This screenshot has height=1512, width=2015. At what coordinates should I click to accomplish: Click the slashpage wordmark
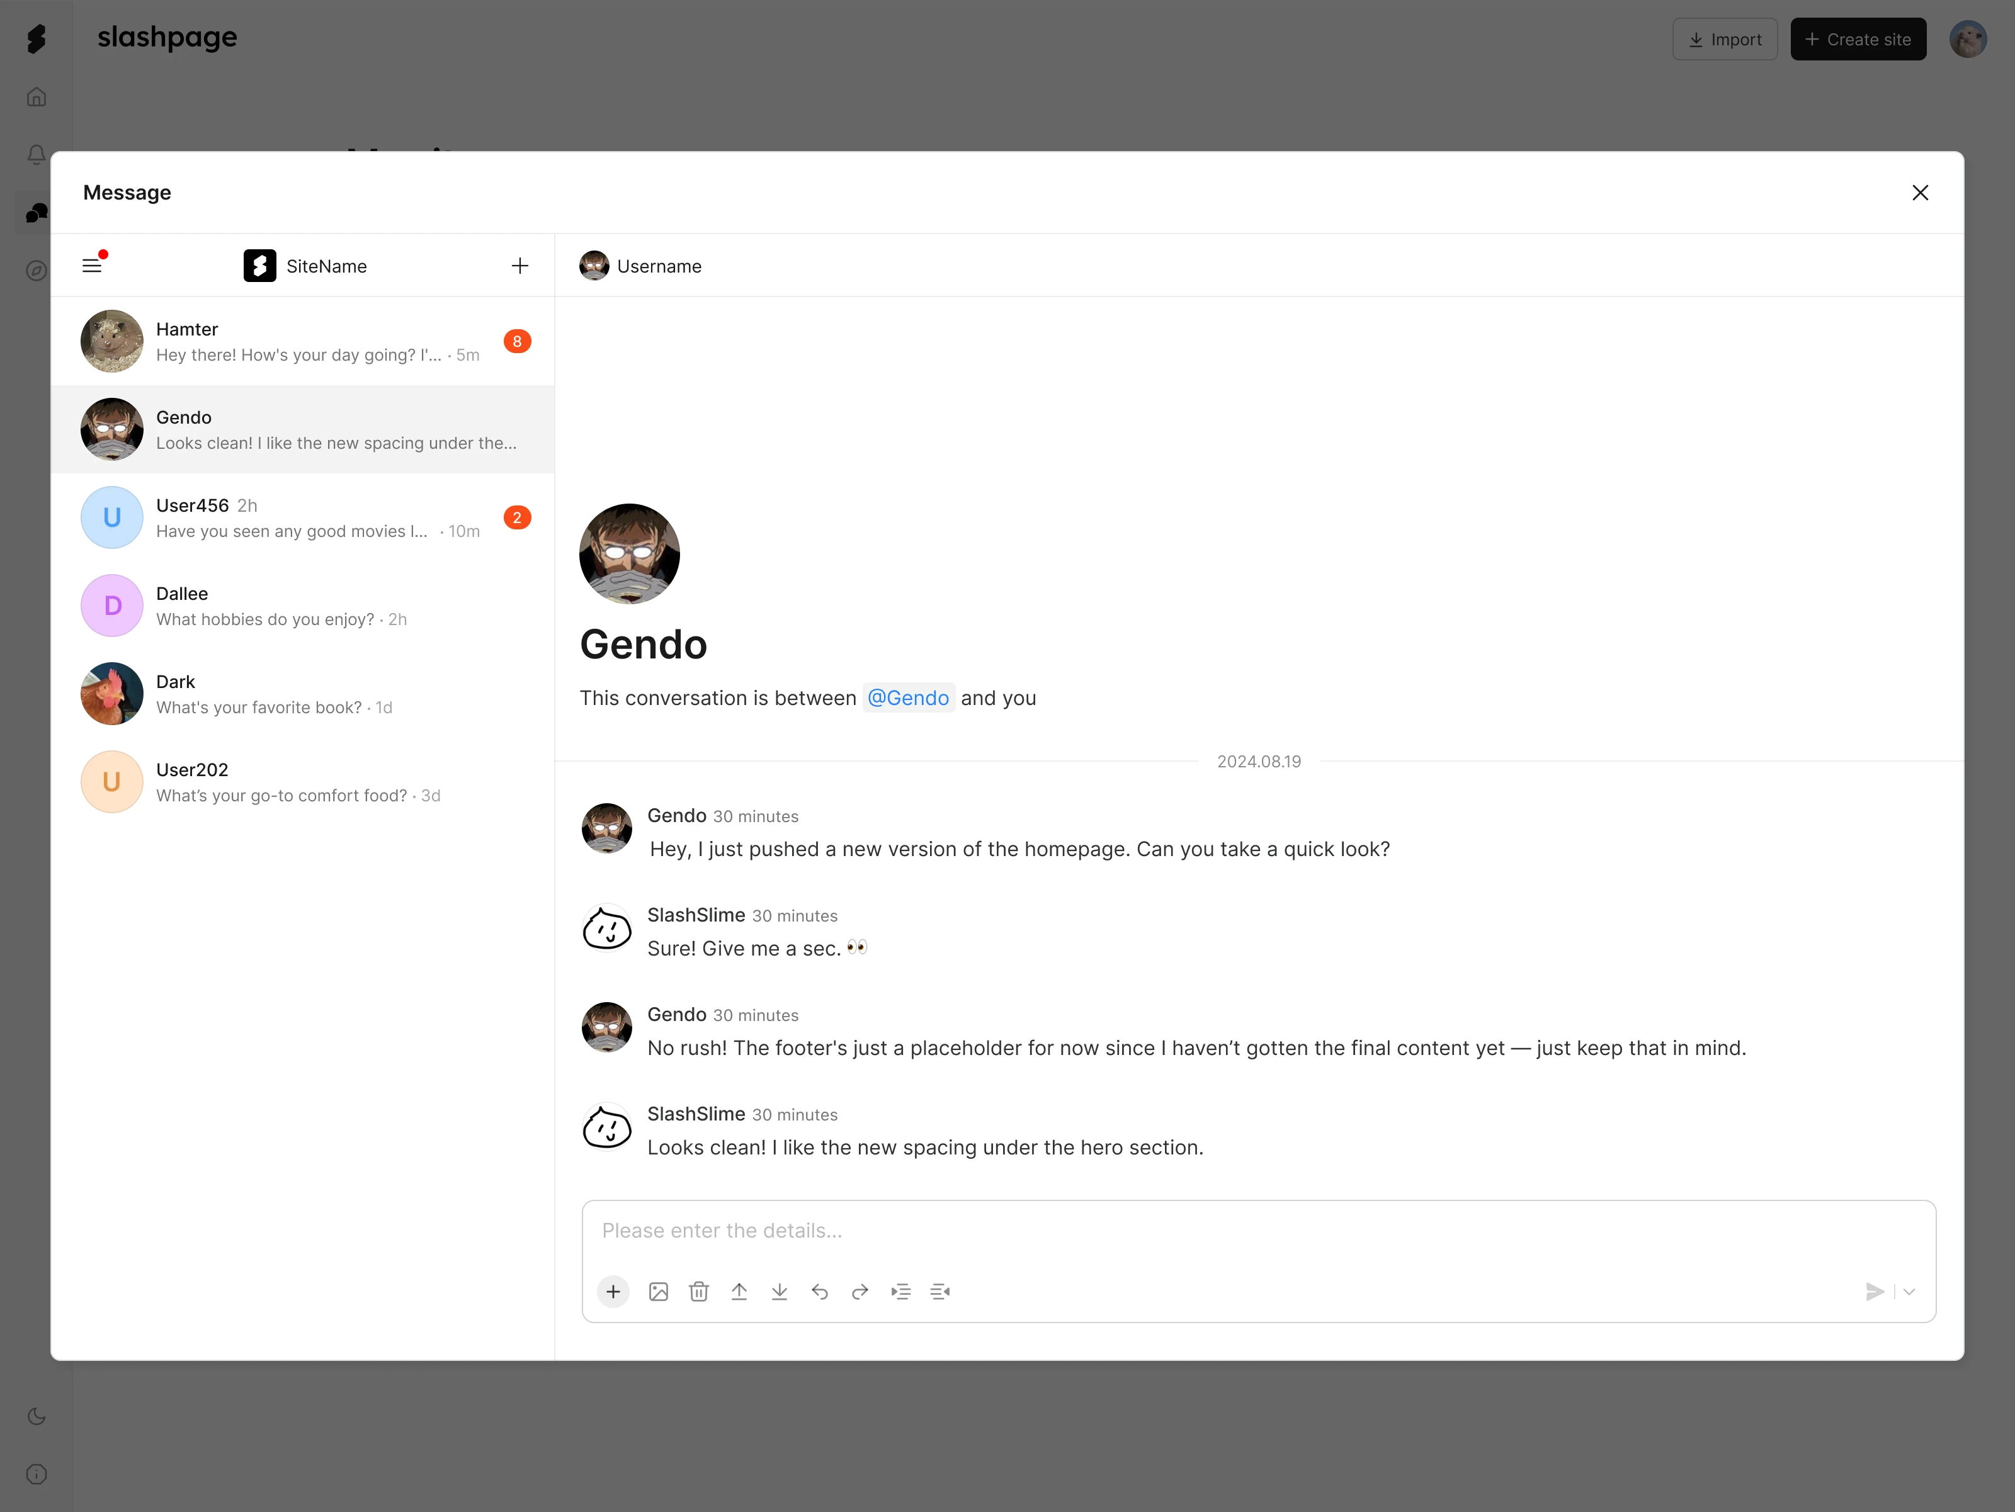coord(167,37)
